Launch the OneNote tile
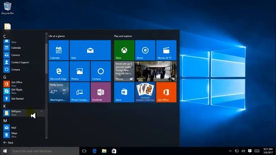 100,92
